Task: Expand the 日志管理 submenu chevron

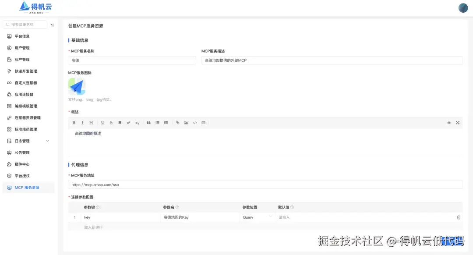Action: click(x=47, y=141)
